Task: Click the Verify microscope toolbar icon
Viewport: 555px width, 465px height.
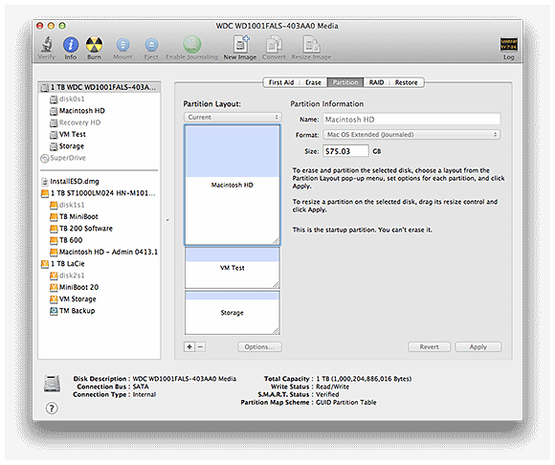Action: point(46,45)
